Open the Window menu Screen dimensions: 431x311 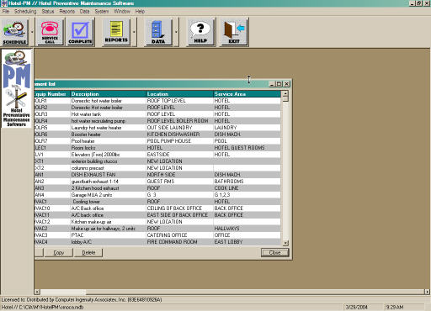point(122,12)
